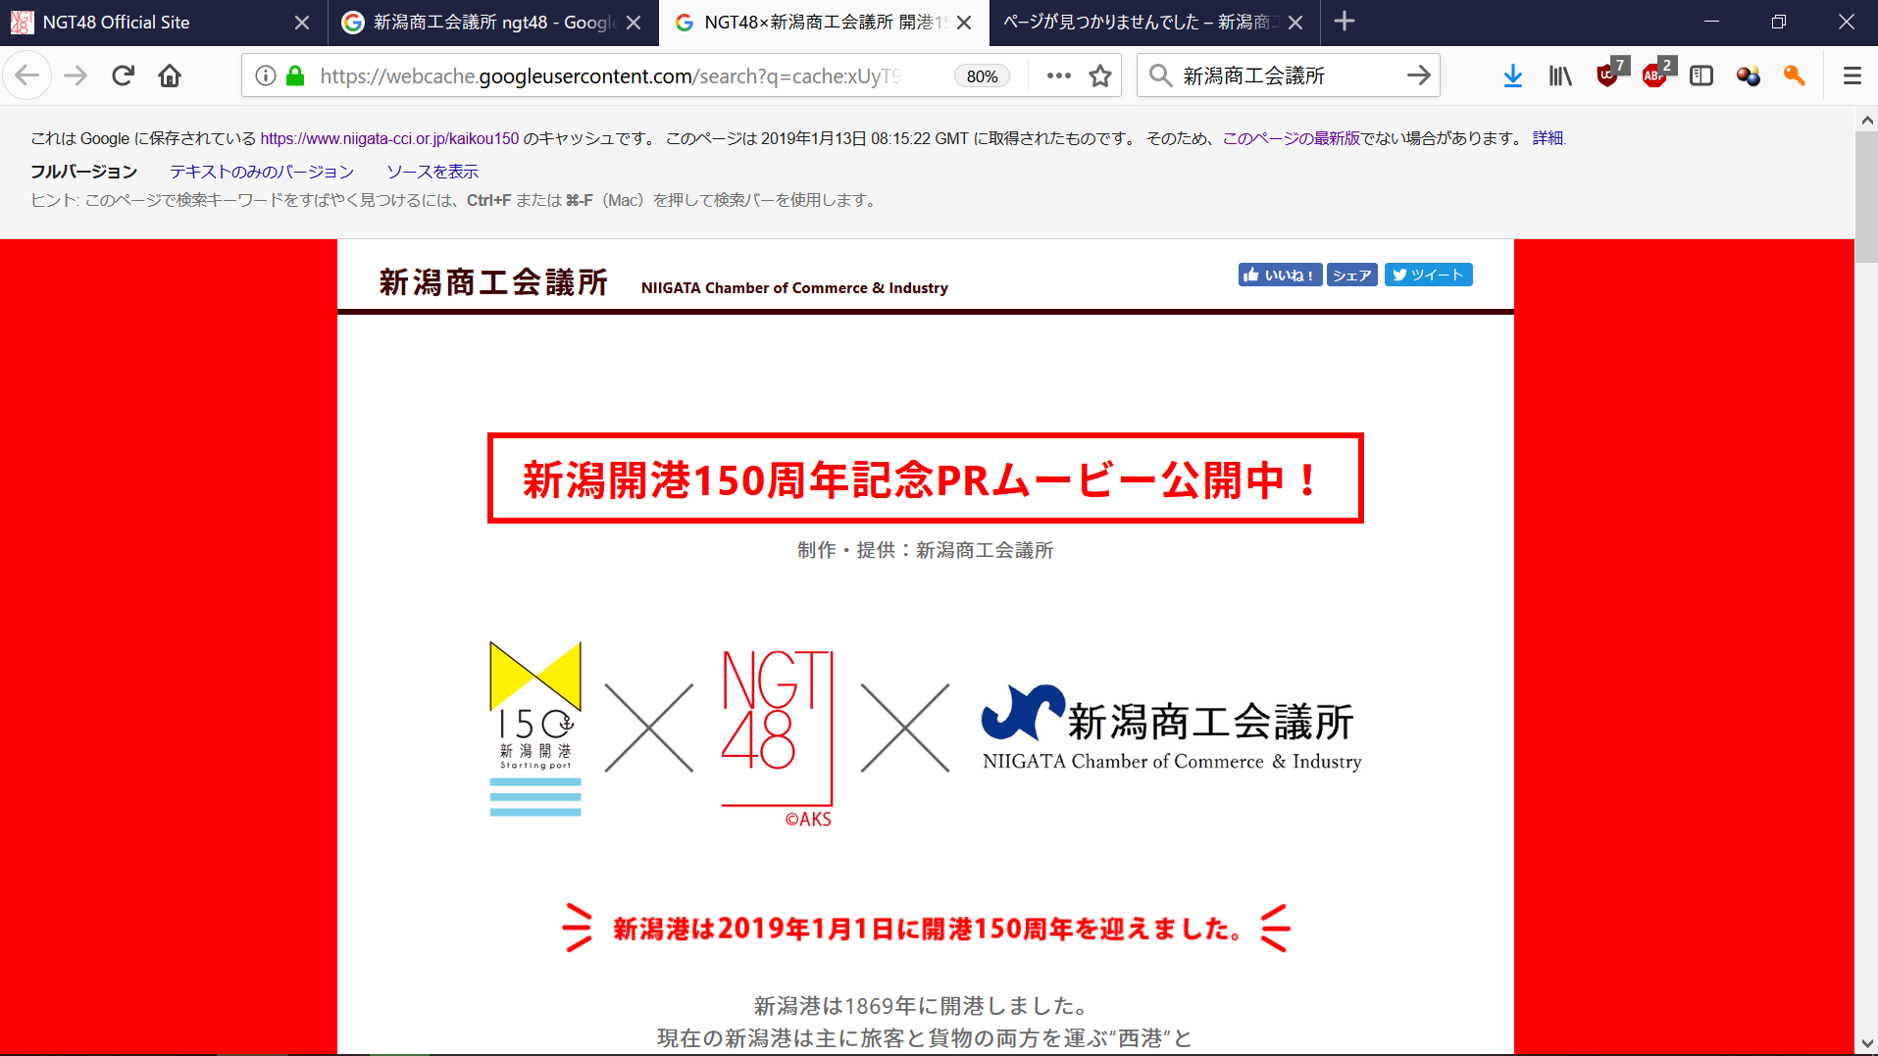
Task: Show site information icon in address bar
Action: point(266,75)
